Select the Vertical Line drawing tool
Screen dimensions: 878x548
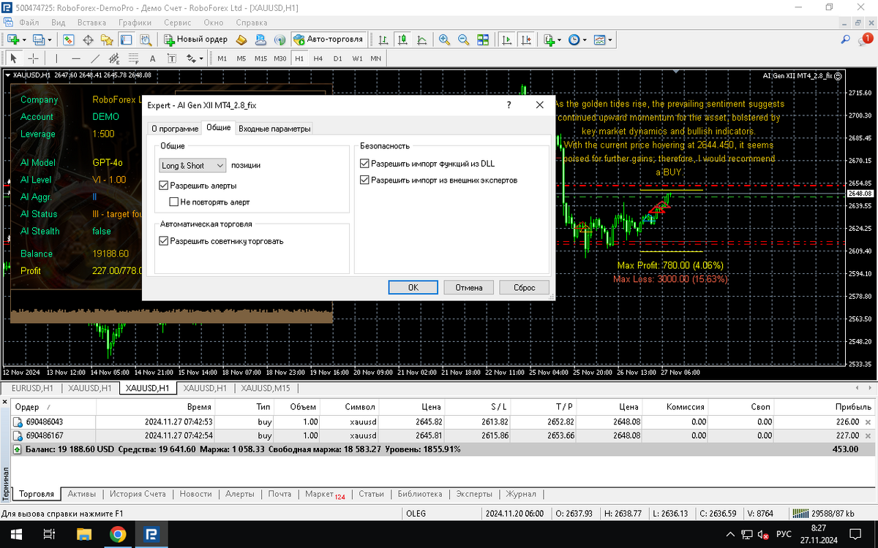[56, 58]
